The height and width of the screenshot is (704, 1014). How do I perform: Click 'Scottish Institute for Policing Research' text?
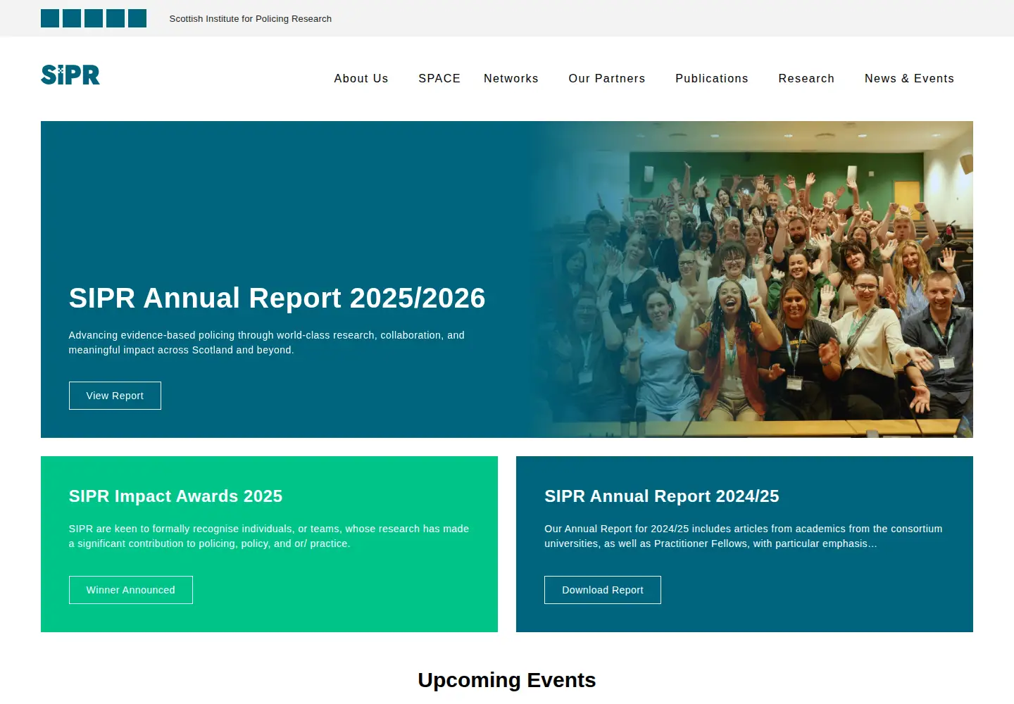click(x=251, y=19)
